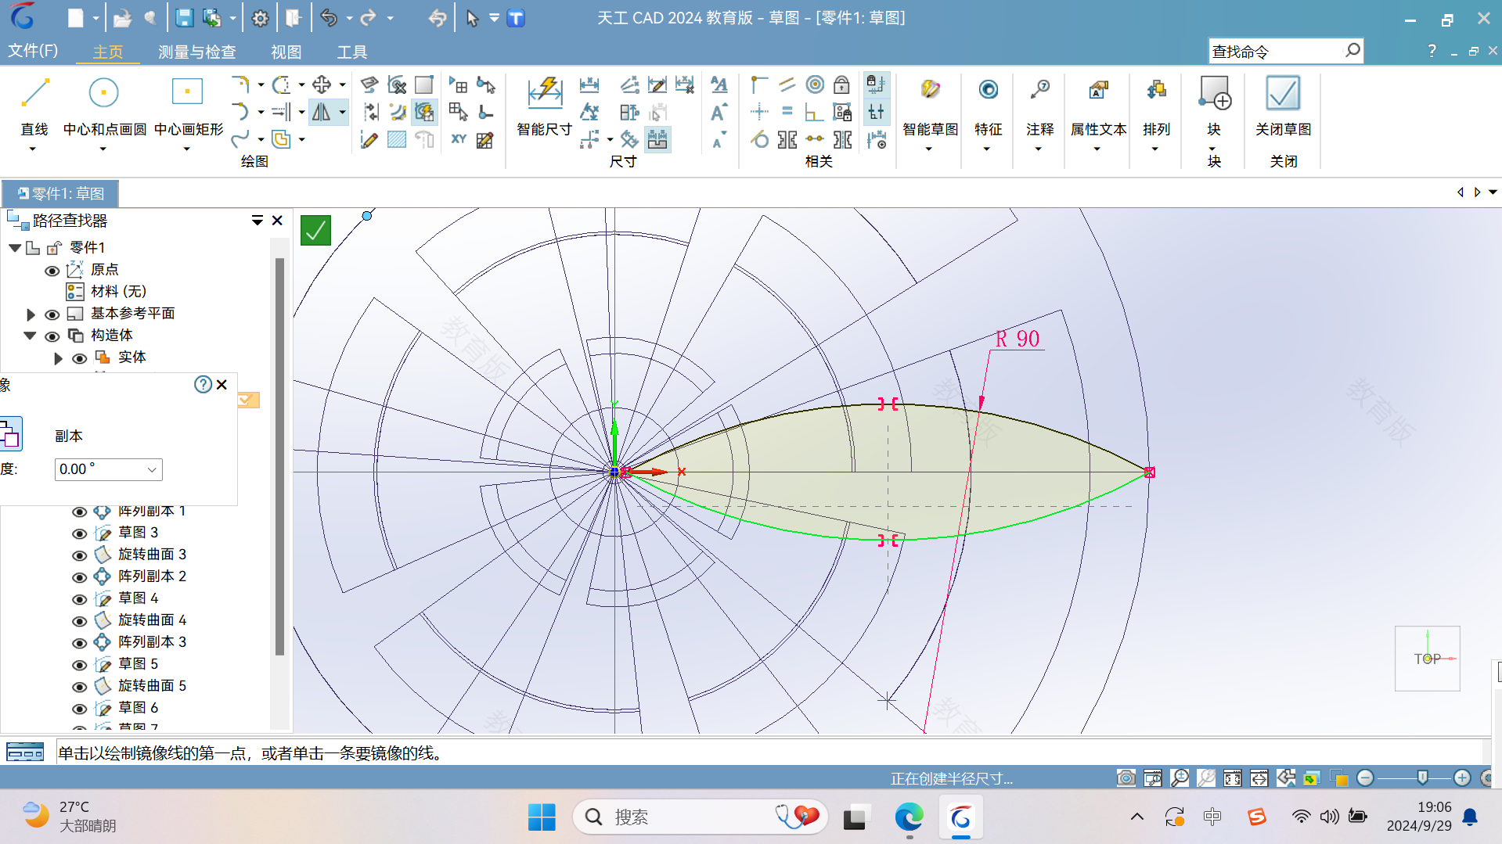
Task: Switch to the 视图 ribbon tab
Action: (x=286, y=52)
